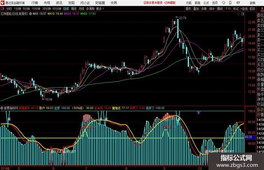
Task: Click the 游客 guest account label
Action: pyautogui.click(x=252, y=3)
